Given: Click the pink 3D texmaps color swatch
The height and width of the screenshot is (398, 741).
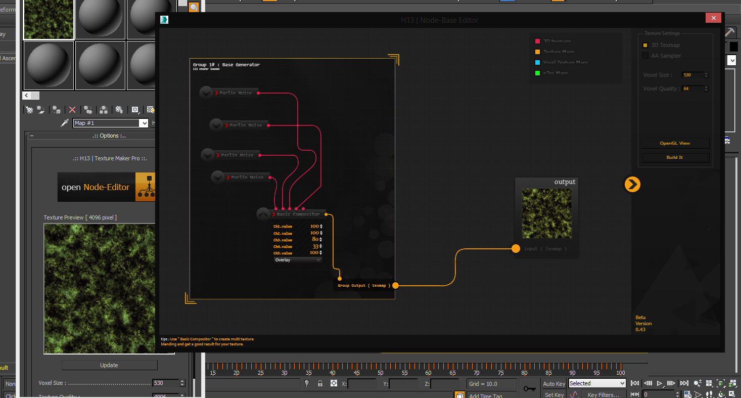Looking at the screenshot, I should coord(537,41).
